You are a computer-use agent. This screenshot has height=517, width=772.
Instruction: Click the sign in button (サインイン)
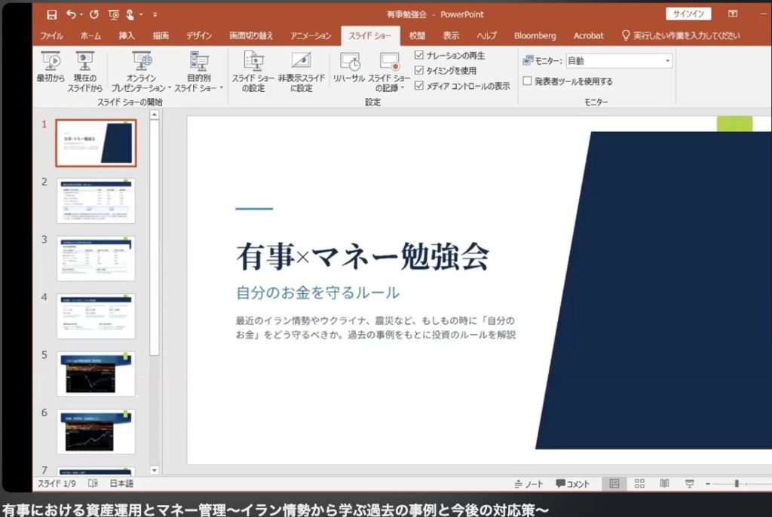(688, 14)
